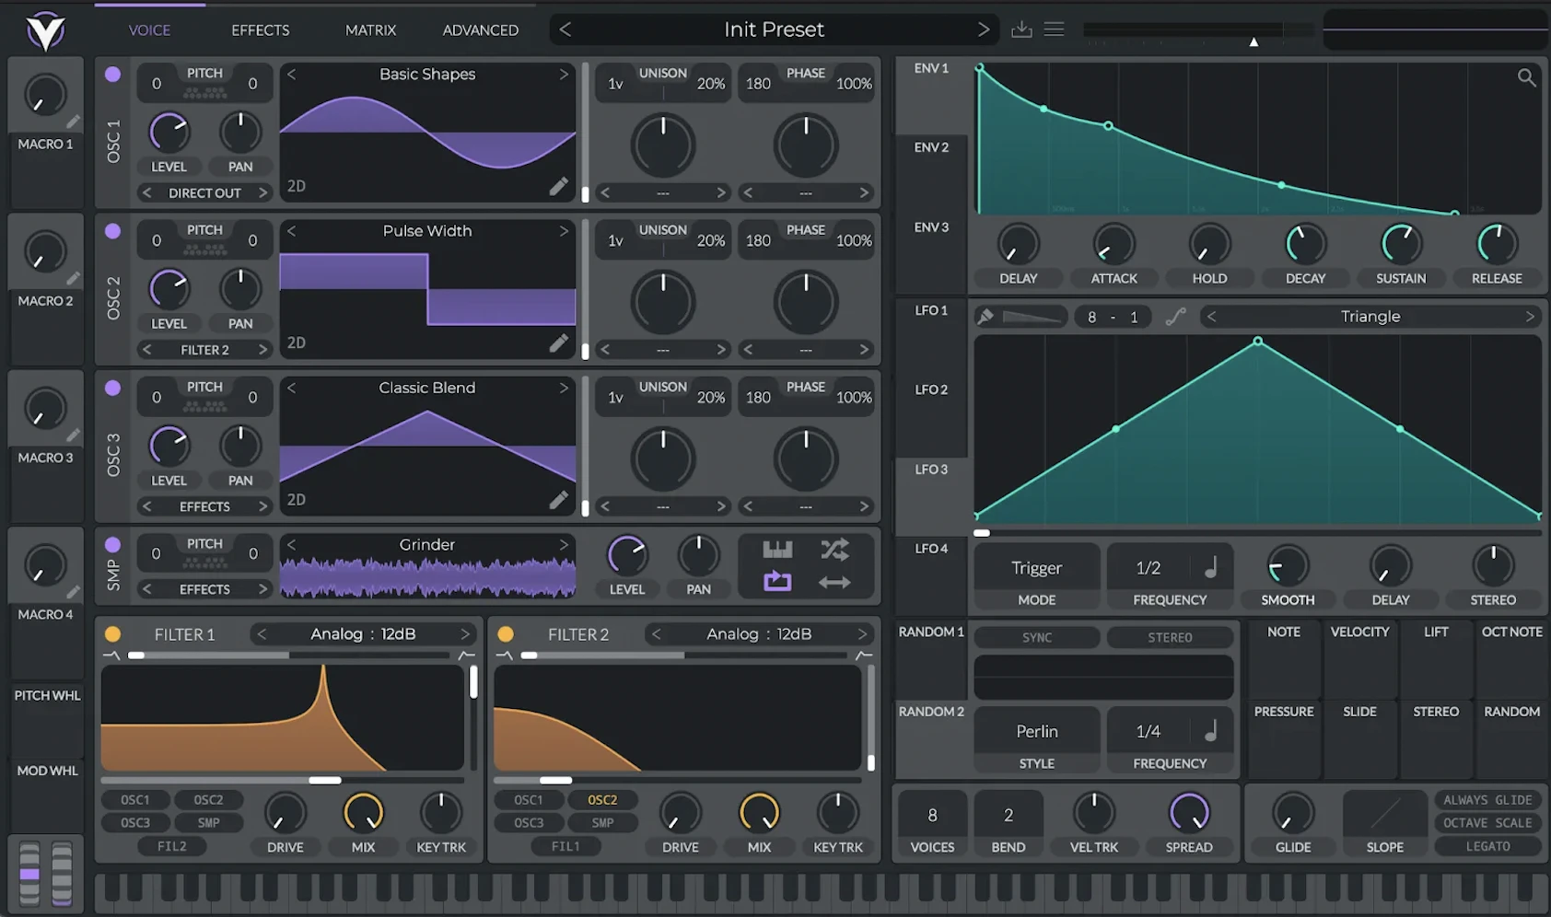The image size is (1551, 917).
Task: Click the envelope magnifier zoom icon
Action: click(1526, 78)
